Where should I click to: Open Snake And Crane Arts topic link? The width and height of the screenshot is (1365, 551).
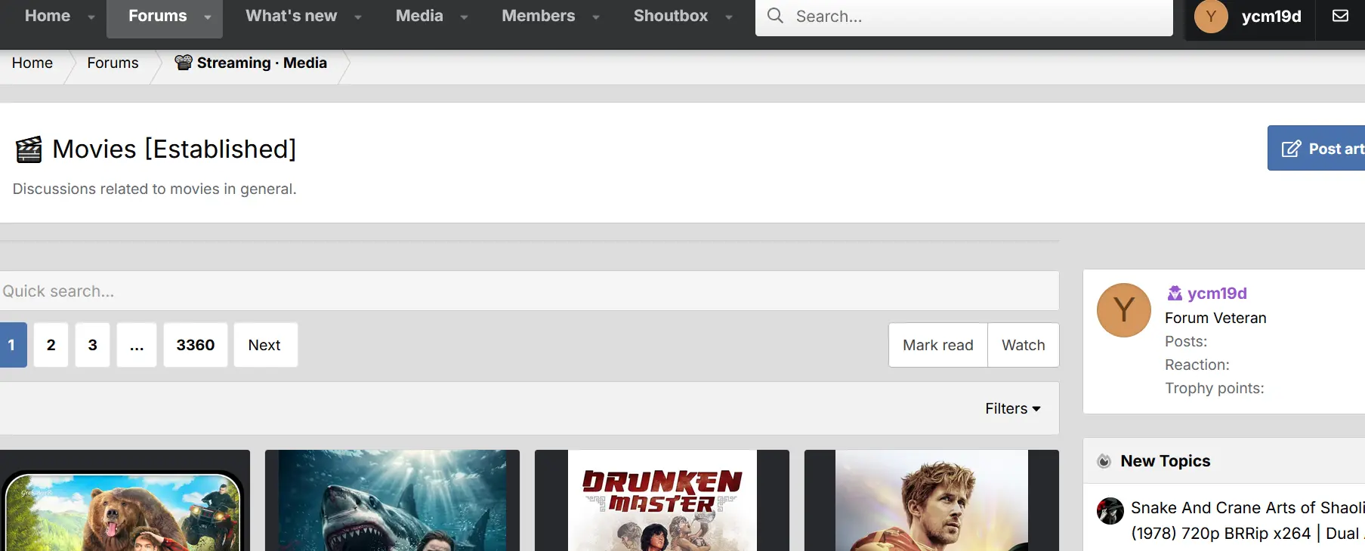pyautogui.click(x=1248, y=520)
